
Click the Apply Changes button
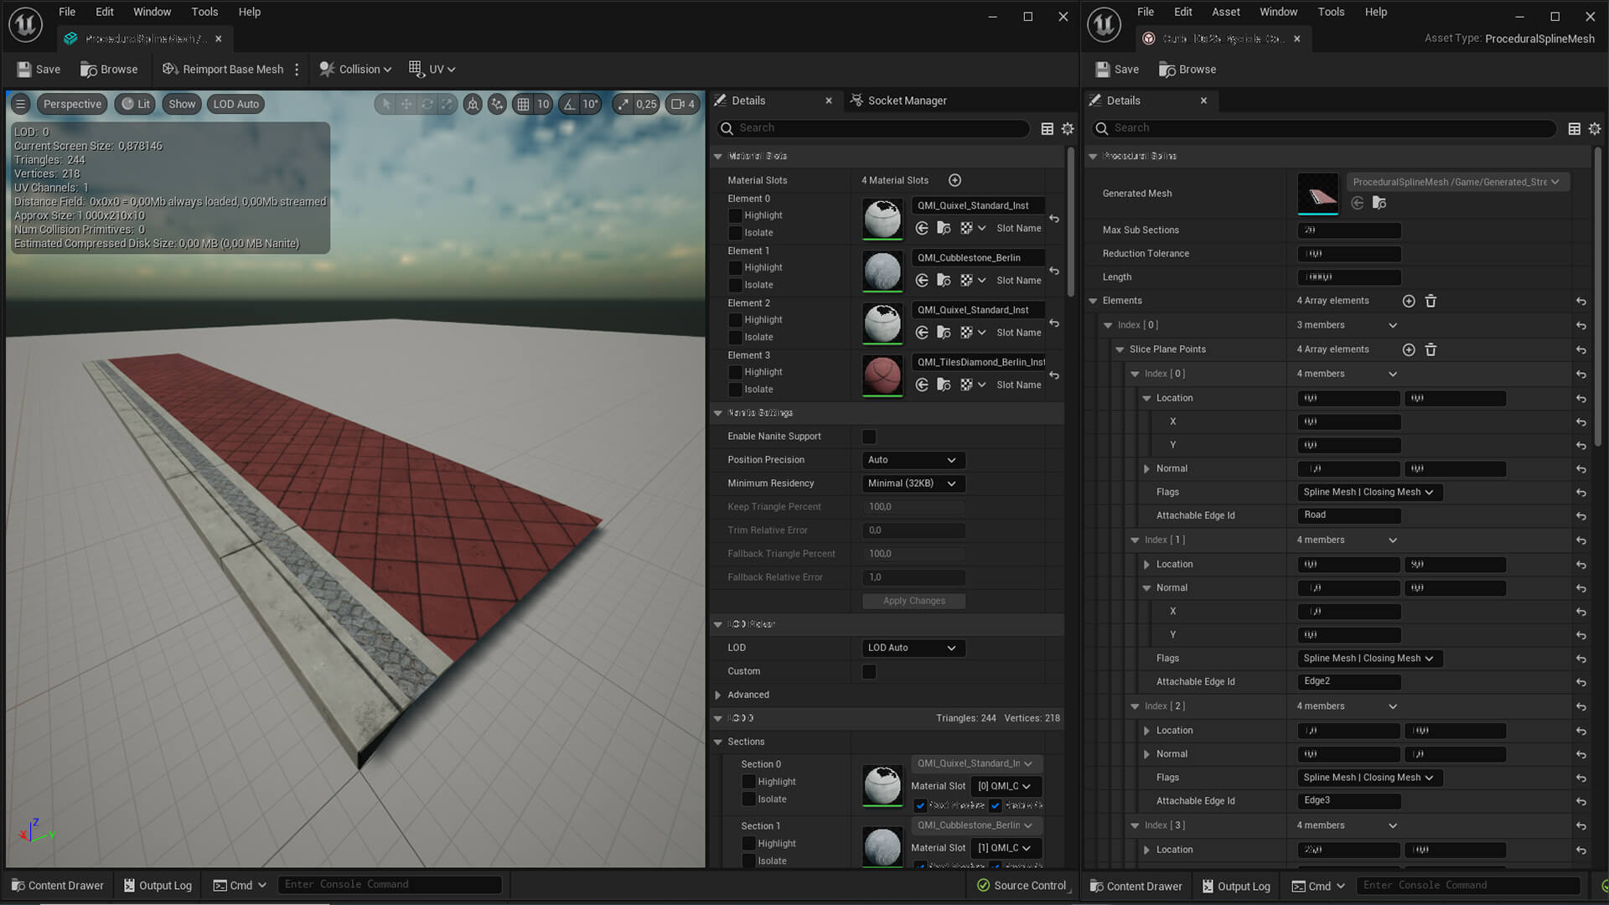click(913, 601)
